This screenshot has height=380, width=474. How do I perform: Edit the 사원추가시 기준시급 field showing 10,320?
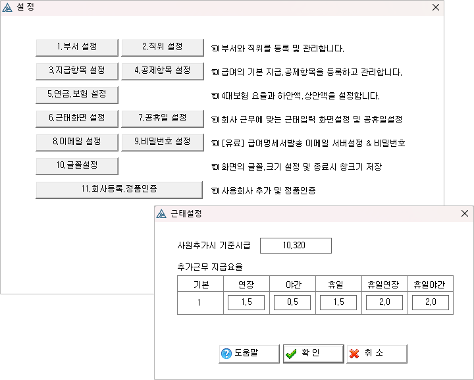pos(296,246)
